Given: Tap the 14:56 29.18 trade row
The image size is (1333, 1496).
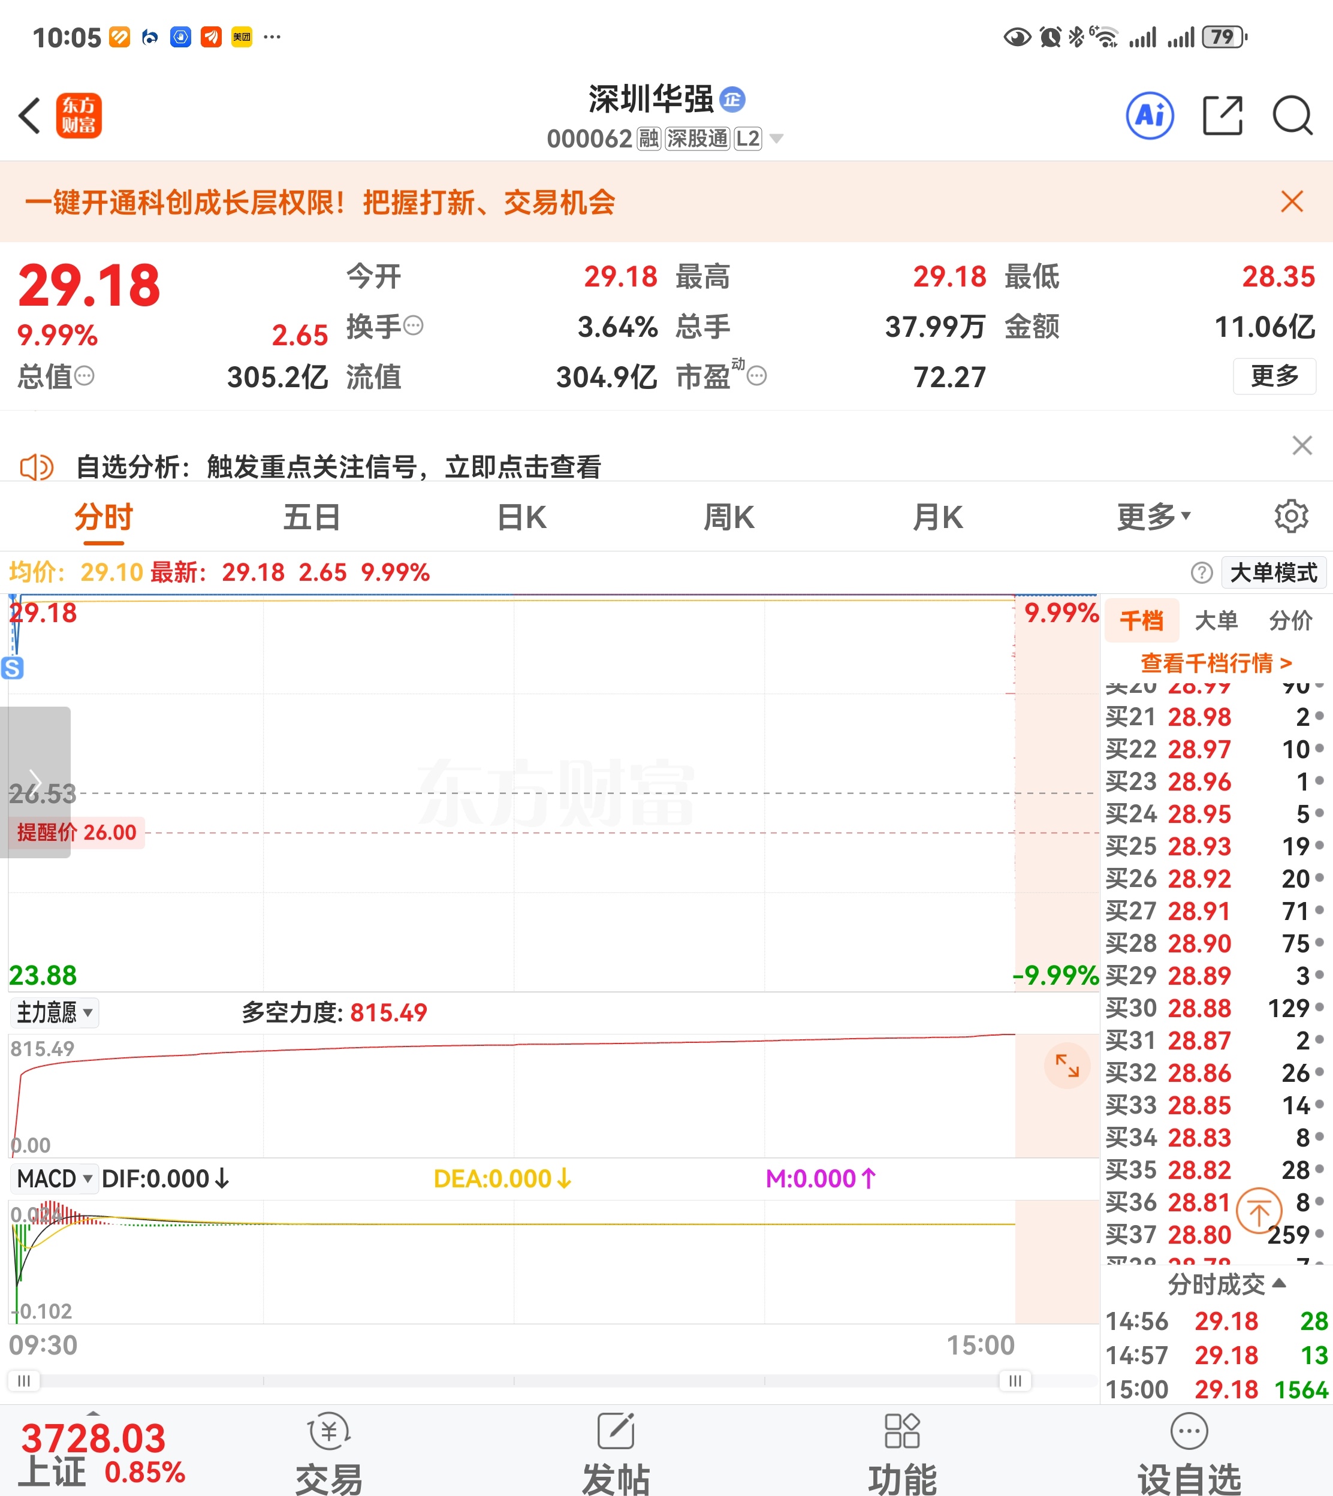Looking at the screenshot, I should tap(1217, 1321).
